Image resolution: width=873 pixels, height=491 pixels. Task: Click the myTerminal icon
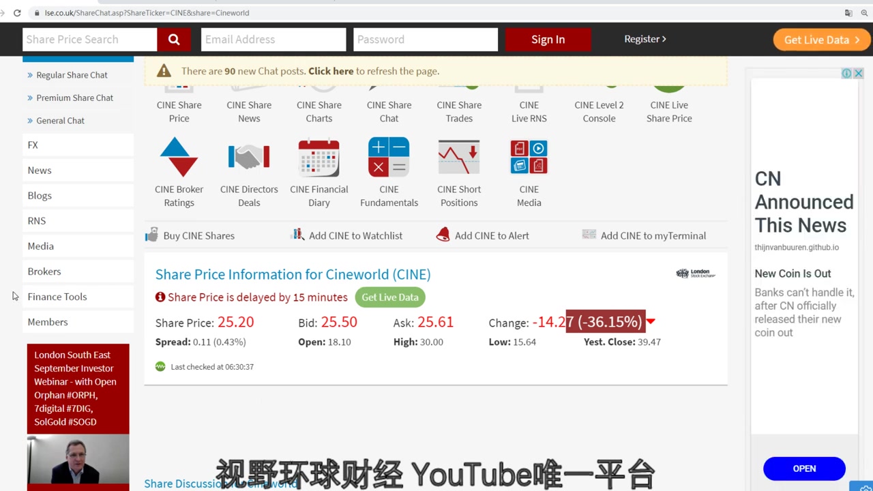point(589,235)
